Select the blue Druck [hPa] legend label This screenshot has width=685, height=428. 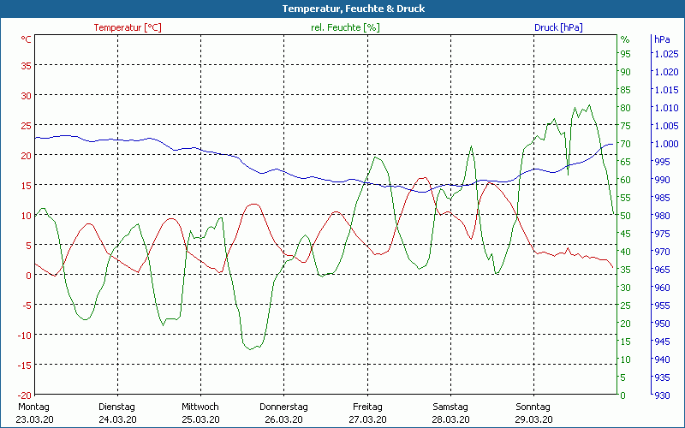point(558,27)
